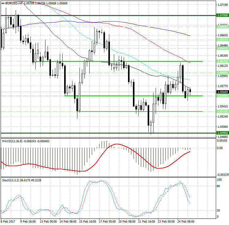229x225 pixels.
Task: Select the 1.05325 support level label
Action: (x=223, y=111)
